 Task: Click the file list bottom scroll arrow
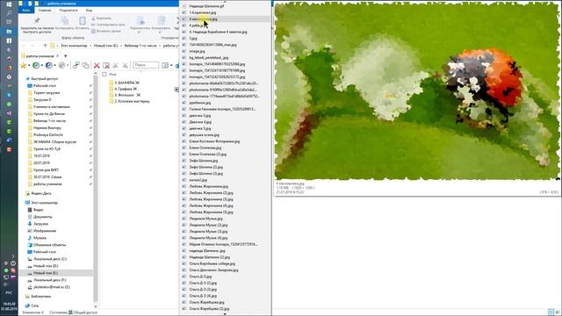coord(225,314)
